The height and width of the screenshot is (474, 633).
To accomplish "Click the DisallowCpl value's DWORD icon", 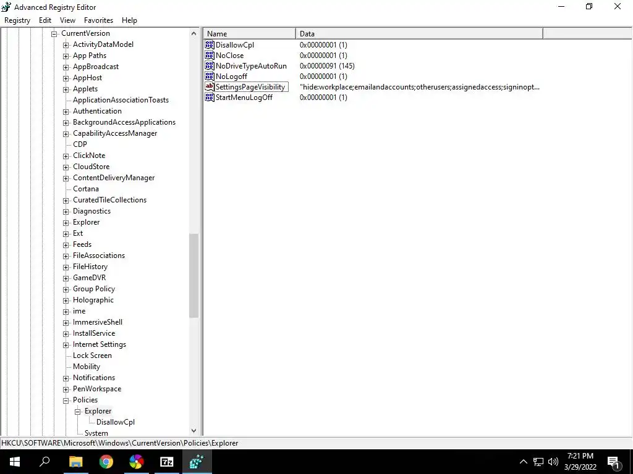I will point(210,44).
